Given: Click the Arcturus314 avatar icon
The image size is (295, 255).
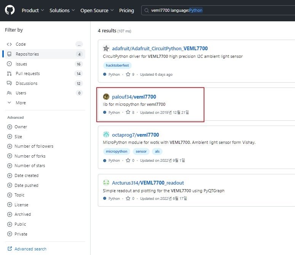Looking at the screenshot, I should pos(106,182).
